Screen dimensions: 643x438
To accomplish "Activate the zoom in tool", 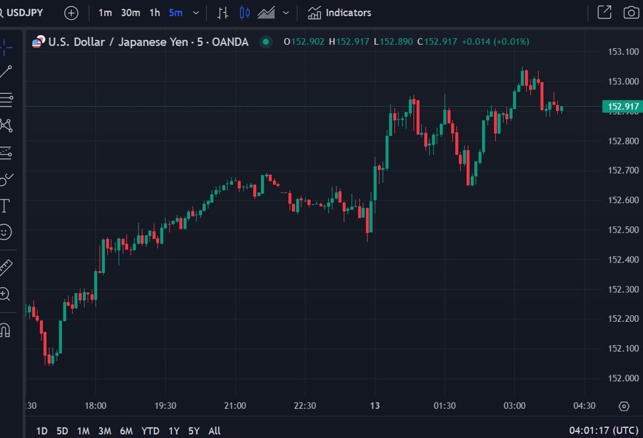I will click(x=5, y=294).
